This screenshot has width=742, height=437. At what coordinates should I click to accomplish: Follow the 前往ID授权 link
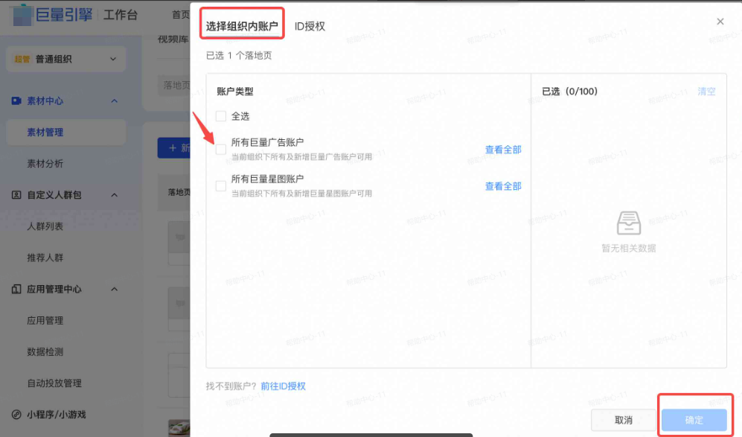point(283,386)
